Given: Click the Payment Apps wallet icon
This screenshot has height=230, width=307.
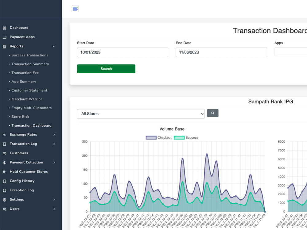Looking at the screenshot, I should point(5,37).
